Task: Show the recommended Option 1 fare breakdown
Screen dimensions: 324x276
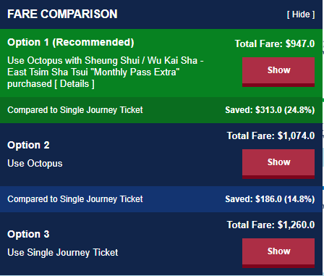Action: click(x=278, y=72)
